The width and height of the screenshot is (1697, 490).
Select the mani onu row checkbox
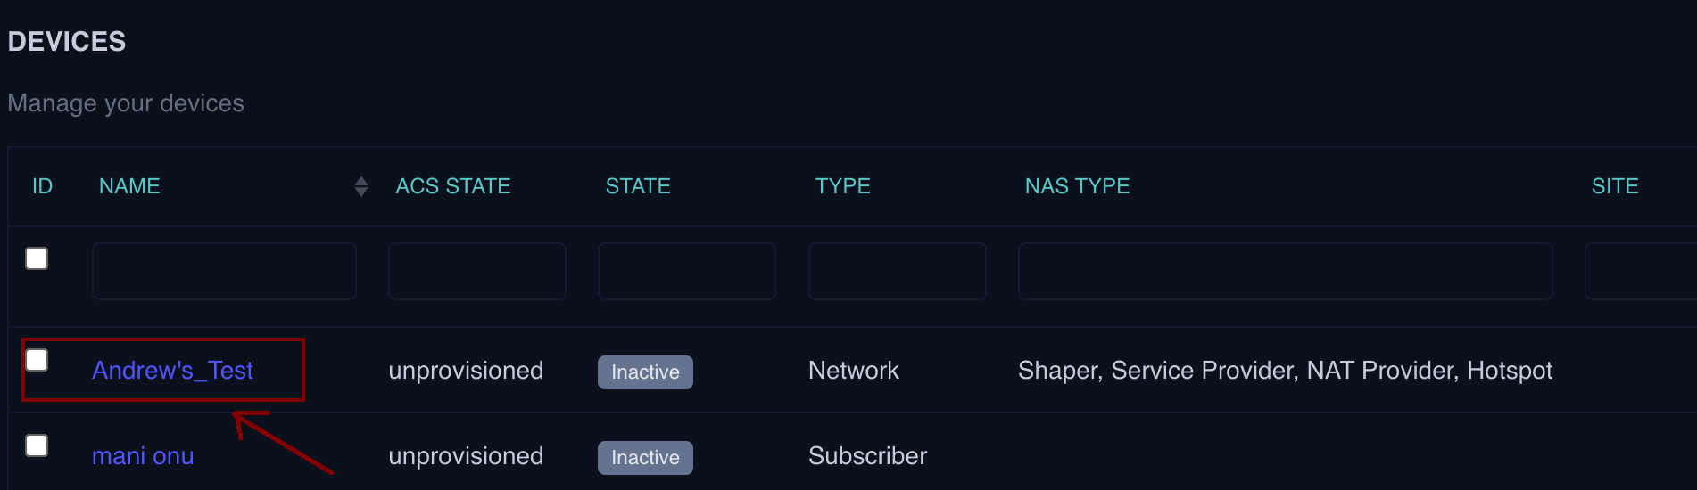click(37, 445)
